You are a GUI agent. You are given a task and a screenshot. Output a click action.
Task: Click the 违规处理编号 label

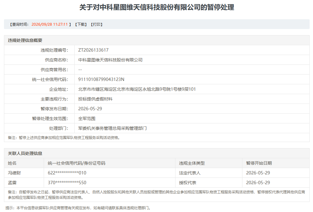(x=54, y=50)
